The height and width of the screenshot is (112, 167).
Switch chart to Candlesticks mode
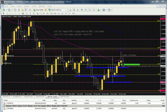tap(74, 10)
